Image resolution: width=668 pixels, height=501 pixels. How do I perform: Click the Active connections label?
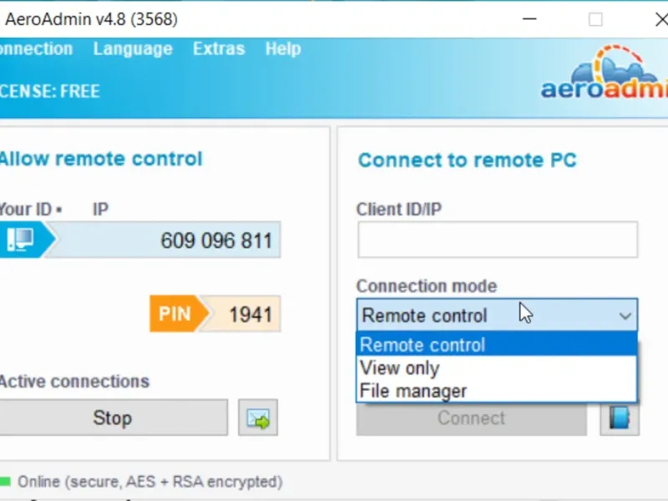click(x=74, y=382)
